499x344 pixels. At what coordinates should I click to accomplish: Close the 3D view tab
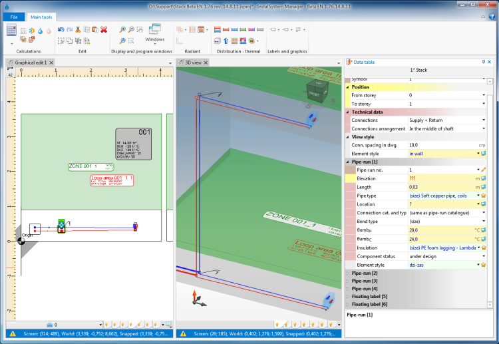[x=206, y=63]
